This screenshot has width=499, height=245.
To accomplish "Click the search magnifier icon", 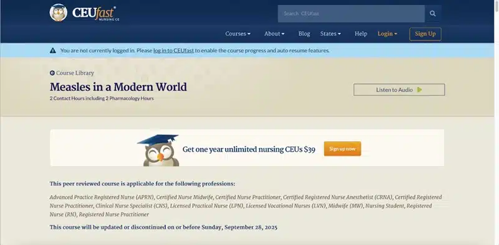I will 432,13.
